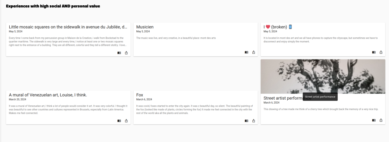Screen dimensions: 389x142
Task: Open the Street artist performance title
Action: point(287,98)
